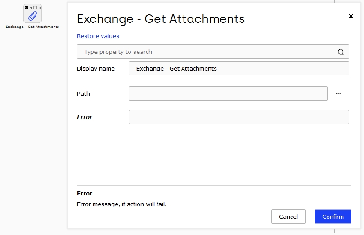Select the Path property label
Image resolution: width=364 pixels, height=235 pixels.
(x=83, y=93)
